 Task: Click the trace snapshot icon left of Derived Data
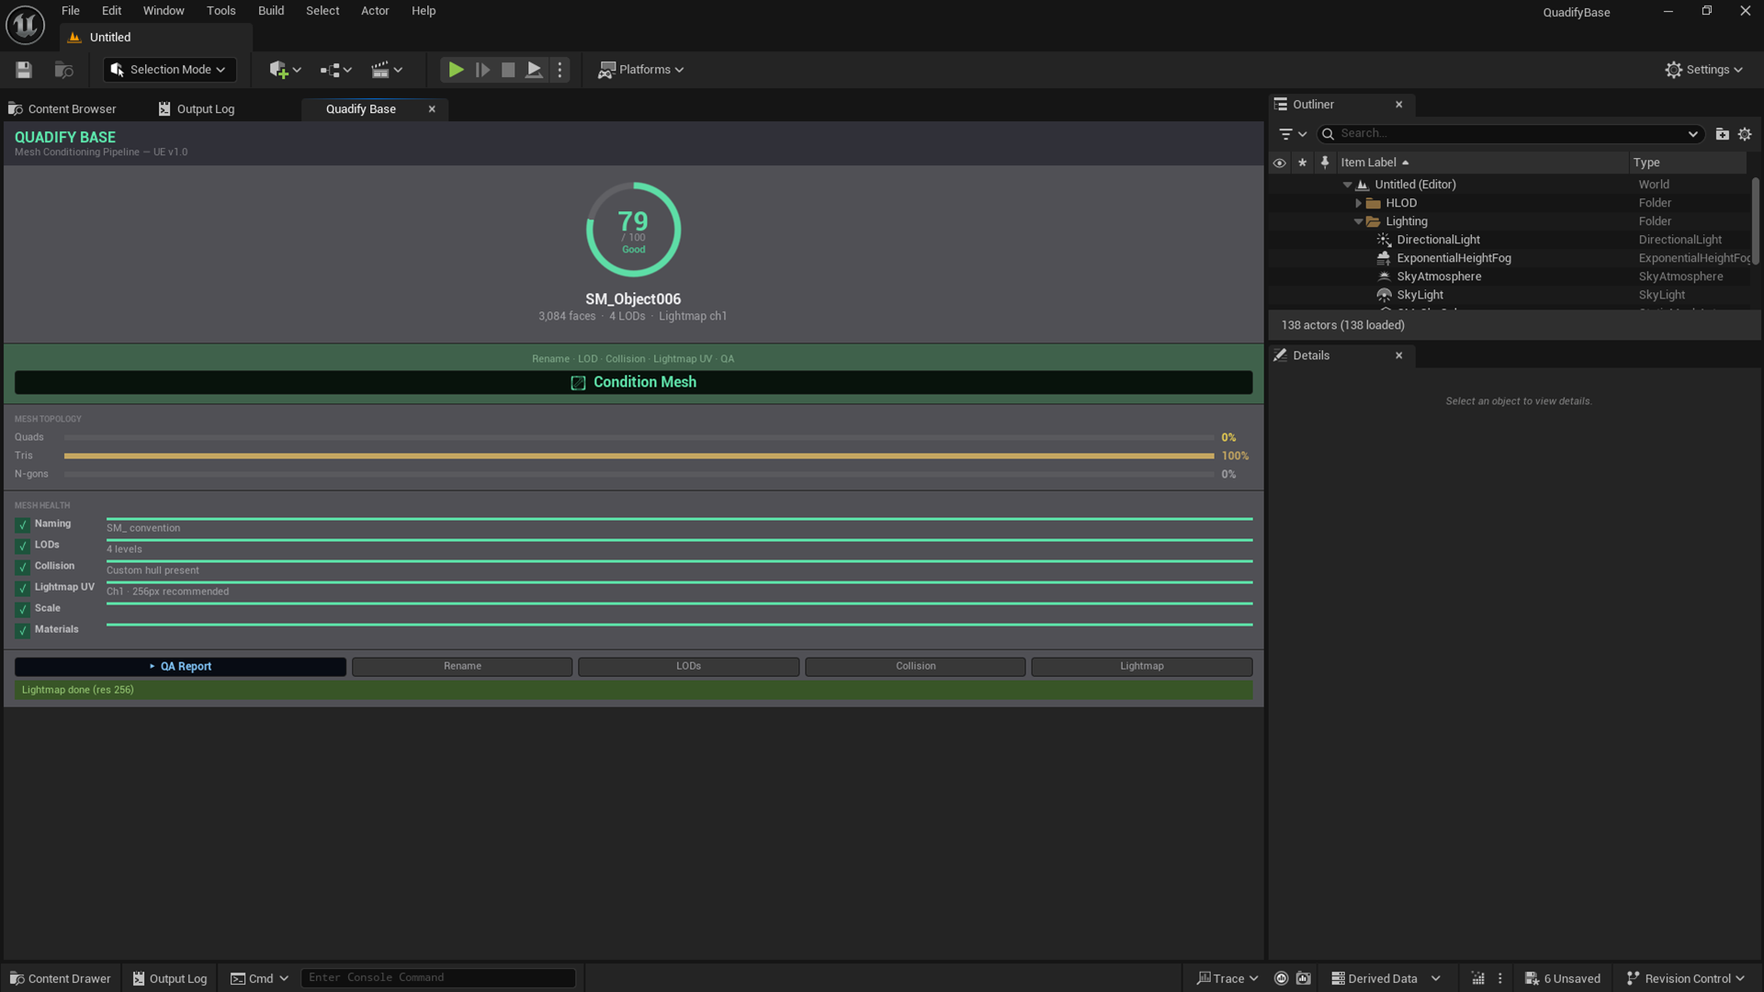point(1304,978)
